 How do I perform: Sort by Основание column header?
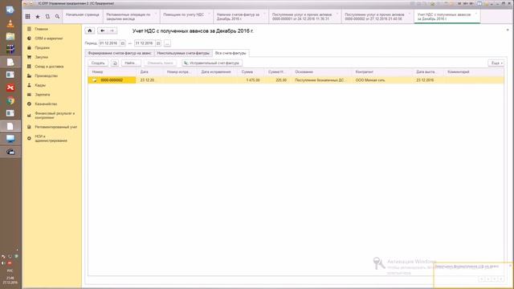(321, 71)
